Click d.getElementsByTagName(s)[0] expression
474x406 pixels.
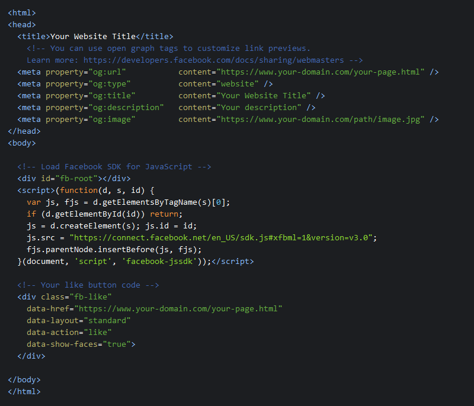tap(159, 202)
